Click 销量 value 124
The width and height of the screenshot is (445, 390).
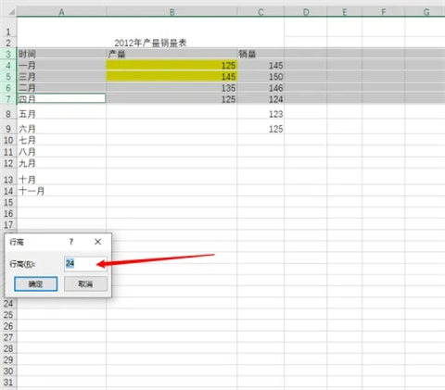pyautogui.click(x=261, y=99)
